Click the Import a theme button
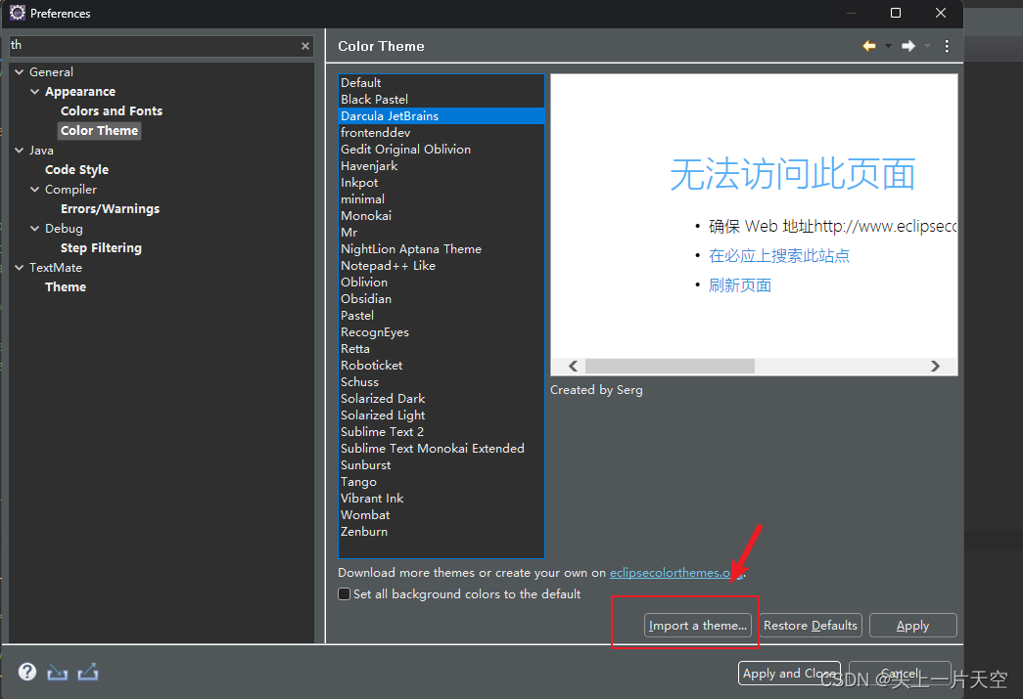 point(697,626)
